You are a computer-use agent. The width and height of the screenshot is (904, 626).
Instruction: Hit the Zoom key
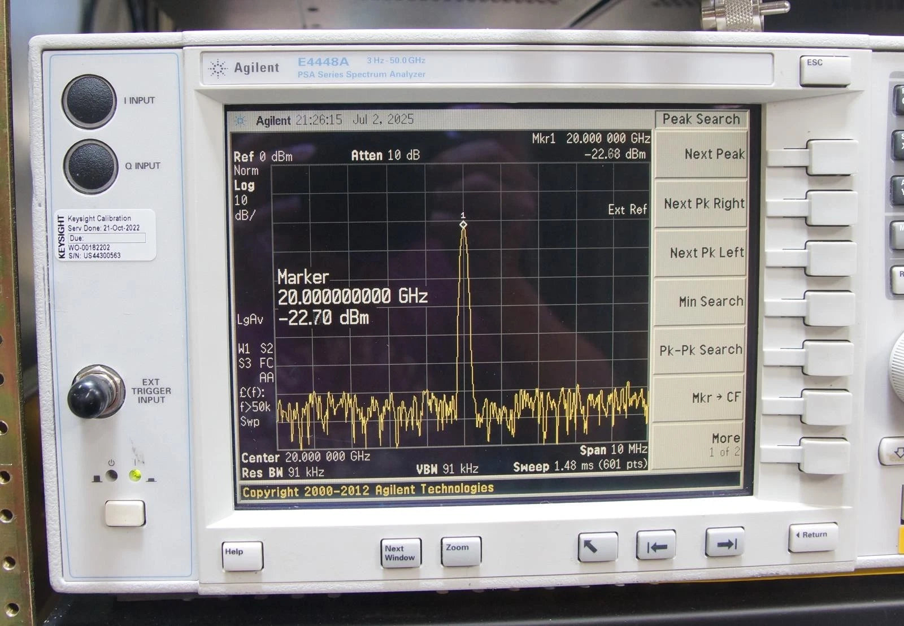(x=461, y=551)
